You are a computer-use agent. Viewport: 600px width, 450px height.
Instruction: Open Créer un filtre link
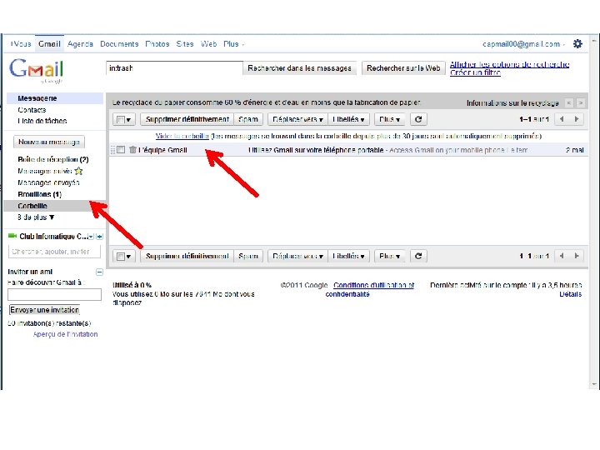[x=475, y=72]
